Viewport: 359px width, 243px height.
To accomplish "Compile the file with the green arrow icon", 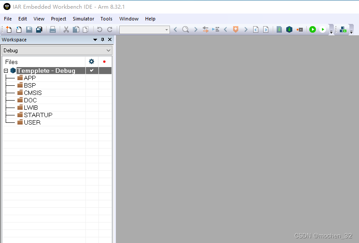I will click(279, 30).
